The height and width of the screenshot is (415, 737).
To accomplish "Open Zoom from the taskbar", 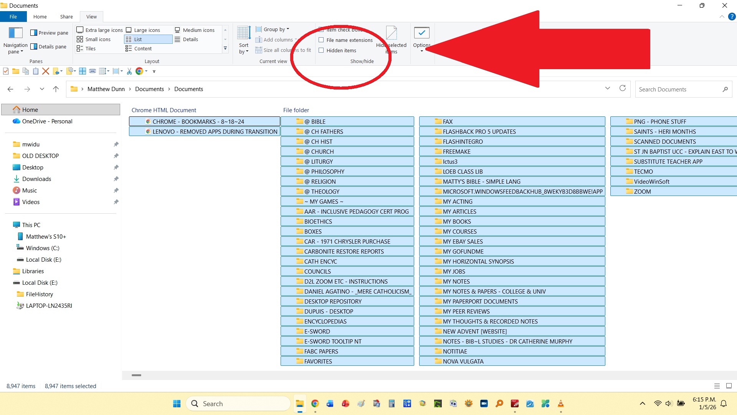I will coord(484,403).
